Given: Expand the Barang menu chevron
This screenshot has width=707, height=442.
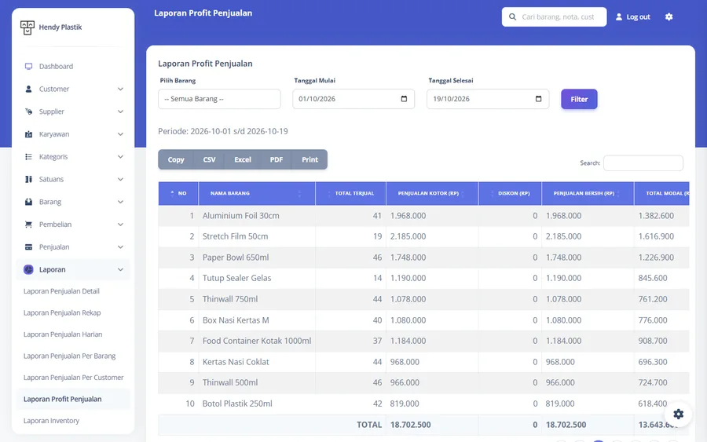Looking at the screenshot, I should point(120,202).
